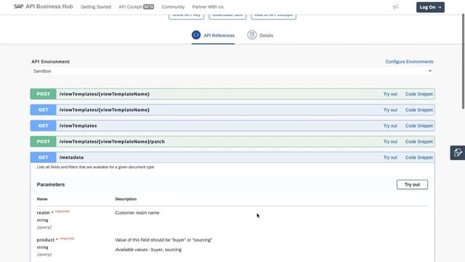Open Partner With Us page
The width and height of the screenshot is (465, 262).
point(208,7)
